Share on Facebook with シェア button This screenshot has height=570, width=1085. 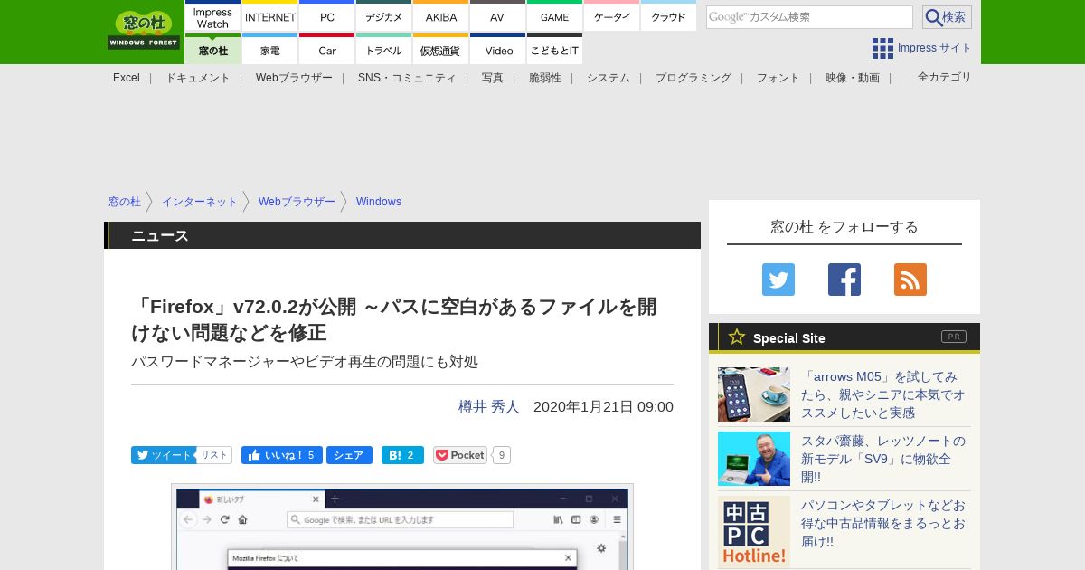click(349, 455)
